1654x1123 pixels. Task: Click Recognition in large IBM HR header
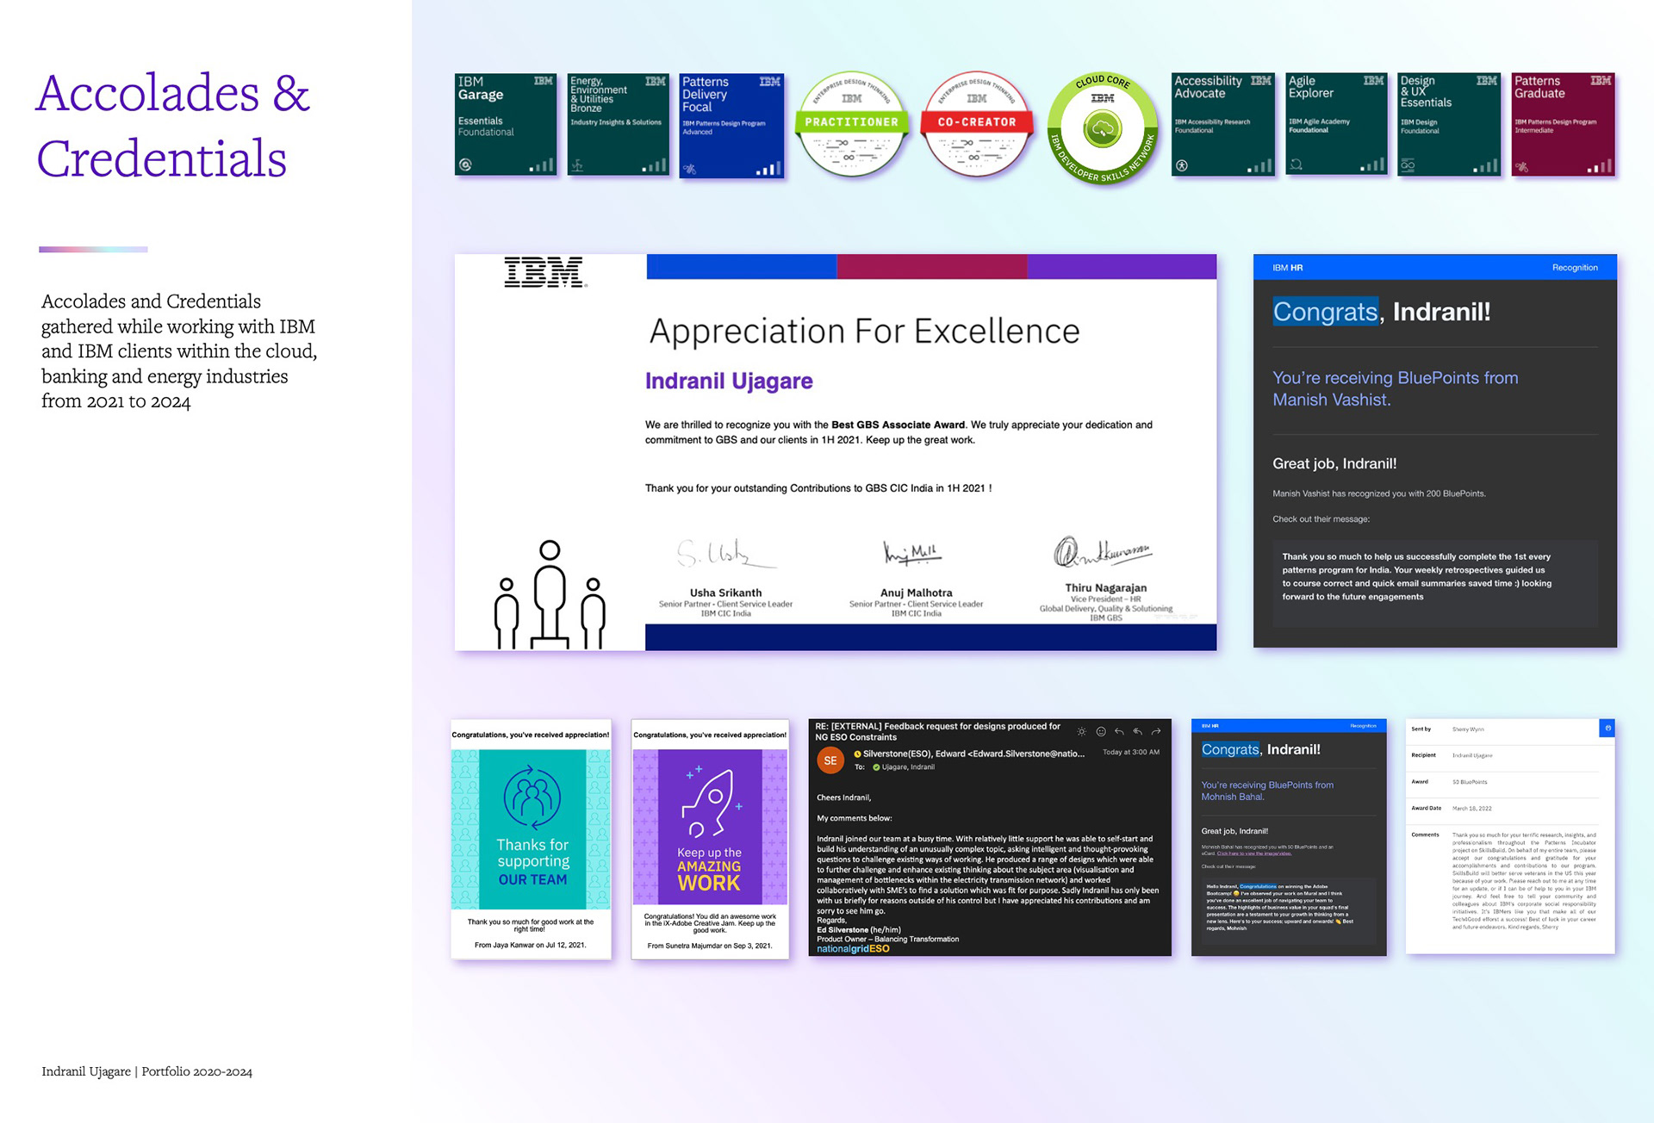pos(1575,268)
